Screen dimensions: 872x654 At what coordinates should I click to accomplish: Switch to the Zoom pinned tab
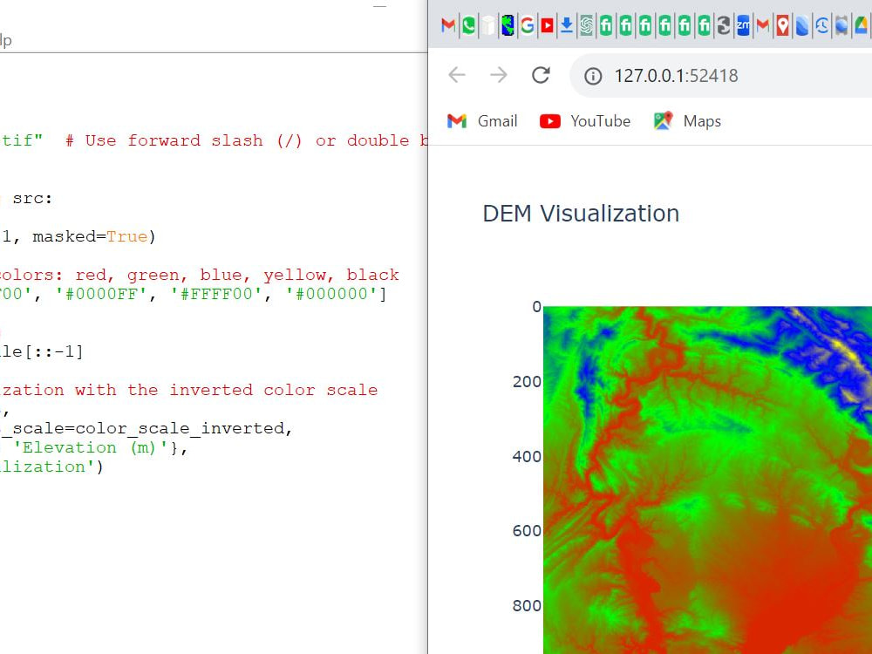[743, 26]
